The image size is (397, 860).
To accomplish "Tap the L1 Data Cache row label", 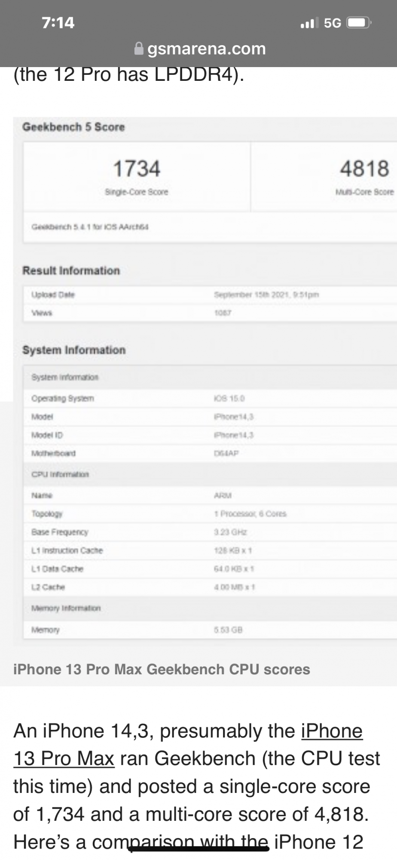I will point(57,568).
